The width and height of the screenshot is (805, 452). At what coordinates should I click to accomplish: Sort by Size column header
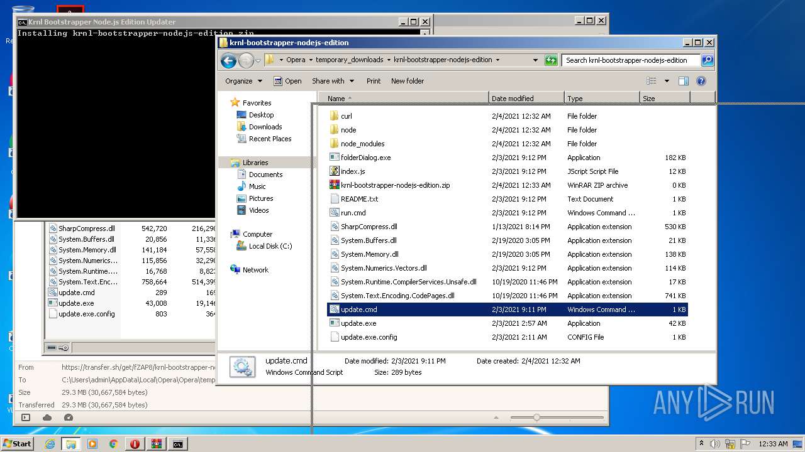tap(665, 99)
